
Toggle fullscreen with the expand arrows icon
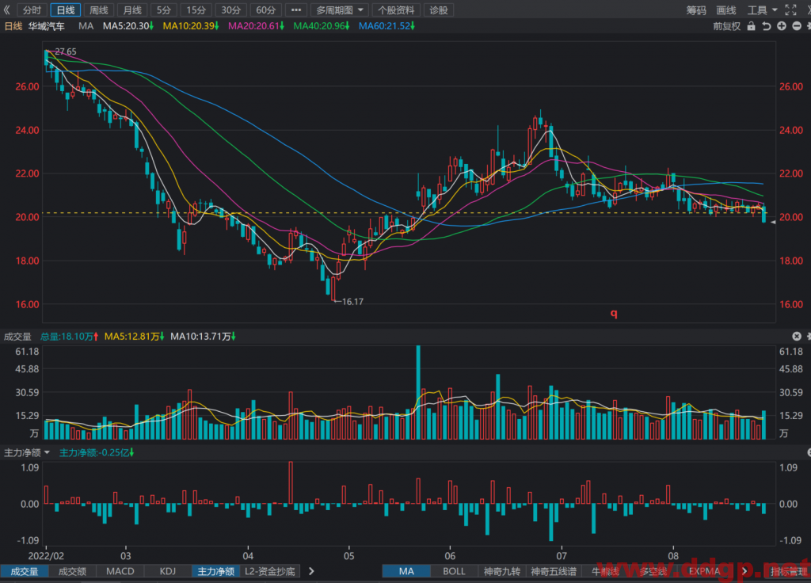coord(790,10)
